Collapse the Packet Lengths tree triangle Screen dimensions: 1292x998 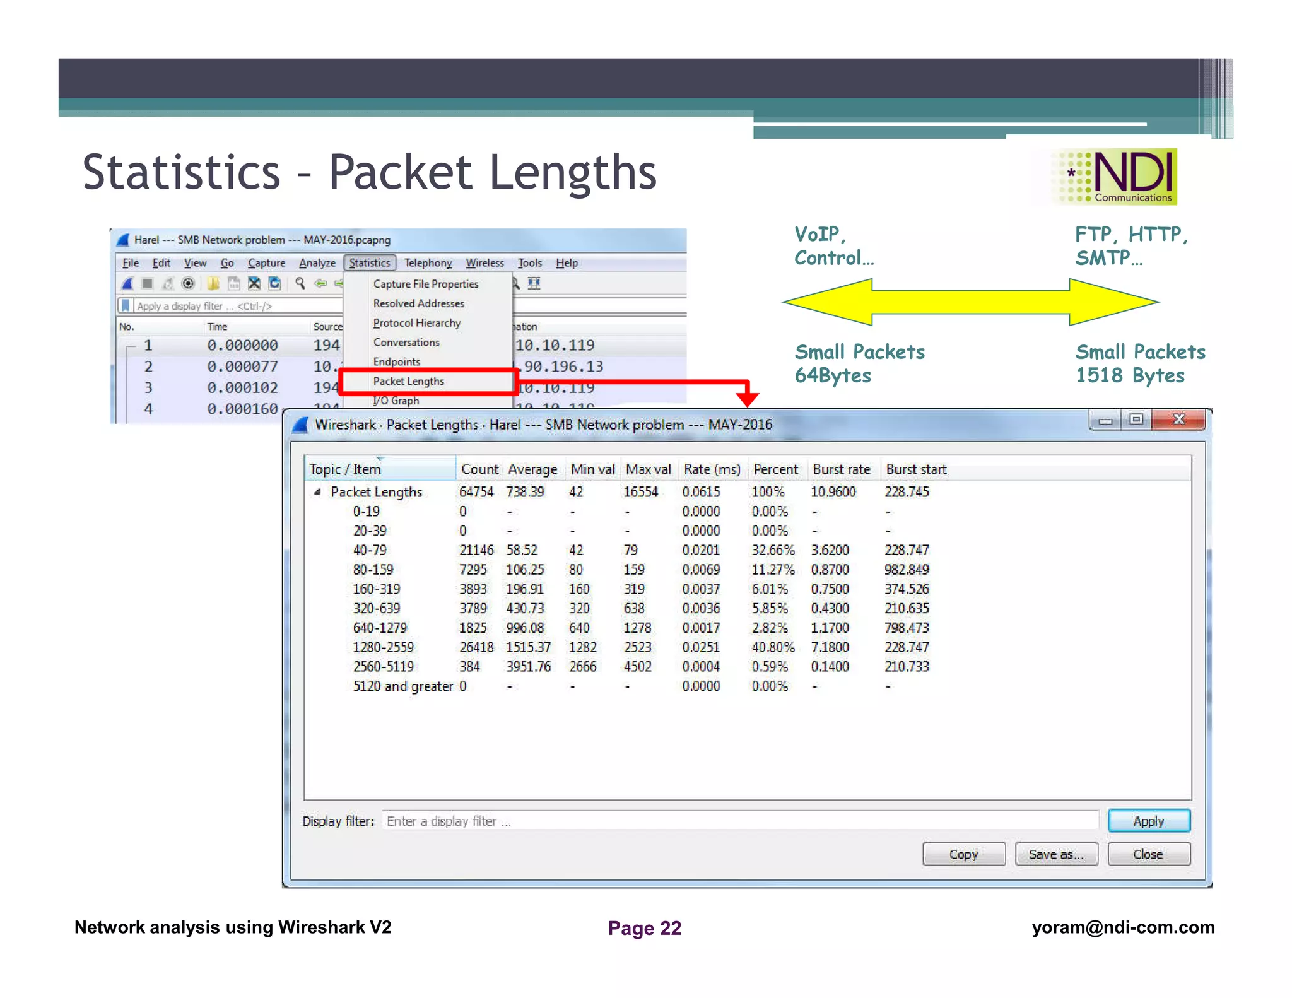click(318, 491)
